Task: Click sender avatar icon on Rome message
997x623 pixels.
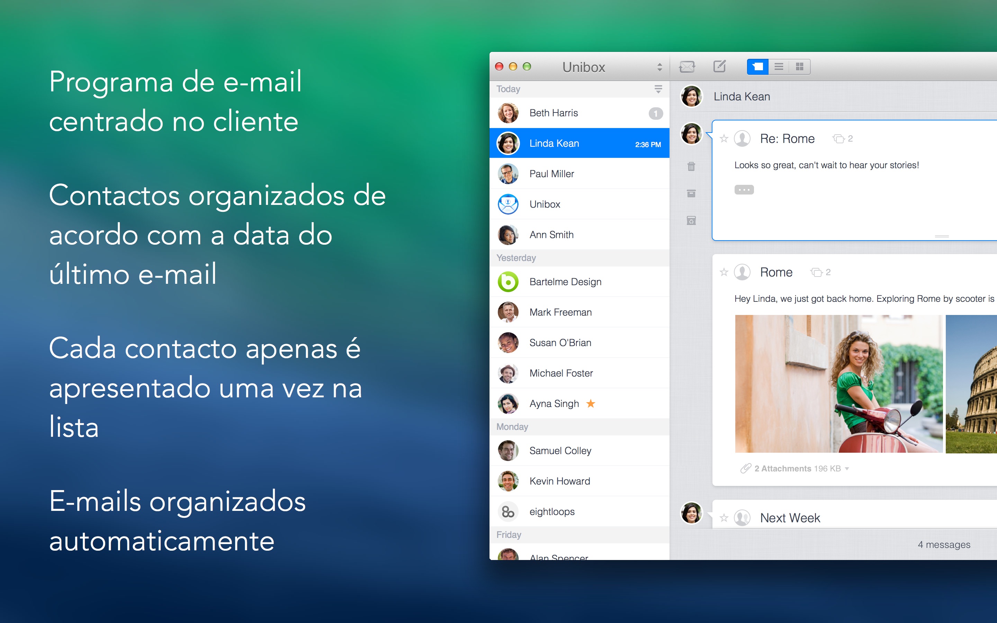Action: click(743, 272)
